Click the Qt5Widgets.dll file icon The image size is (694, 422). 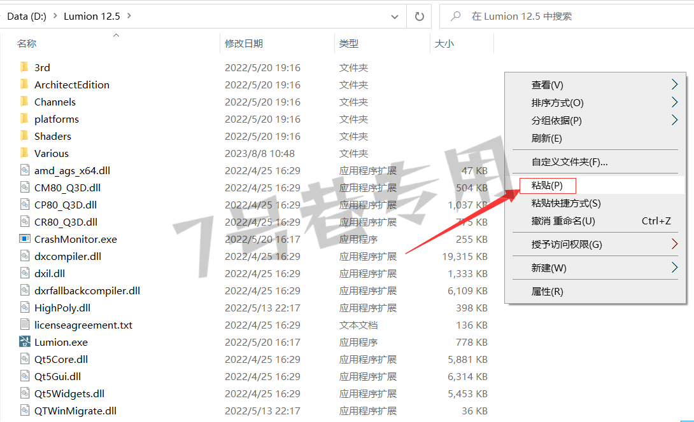(x=25, y=393)
